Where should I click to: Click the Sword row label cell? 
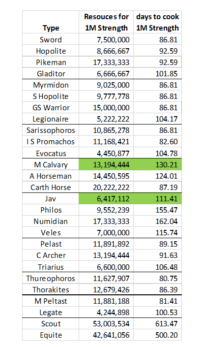click(51, 39)
